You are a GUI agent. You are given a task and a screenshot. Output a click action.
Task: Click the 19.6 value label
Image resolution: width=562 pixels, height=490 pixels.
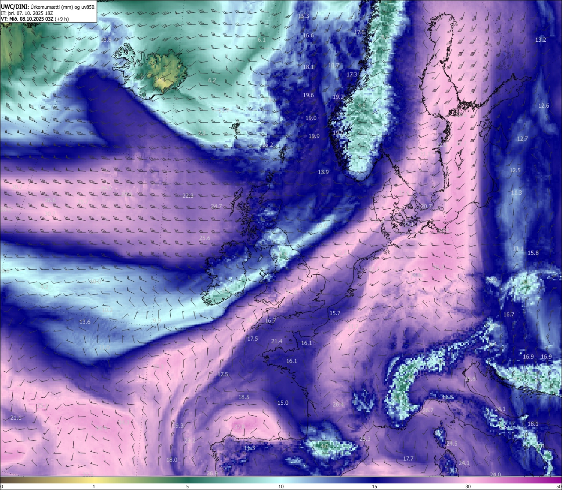(308, 95)
